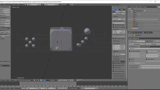This screenshot has height=90, width=160.
Task: Open the View menu in viewport header
Action: [3, 80]
